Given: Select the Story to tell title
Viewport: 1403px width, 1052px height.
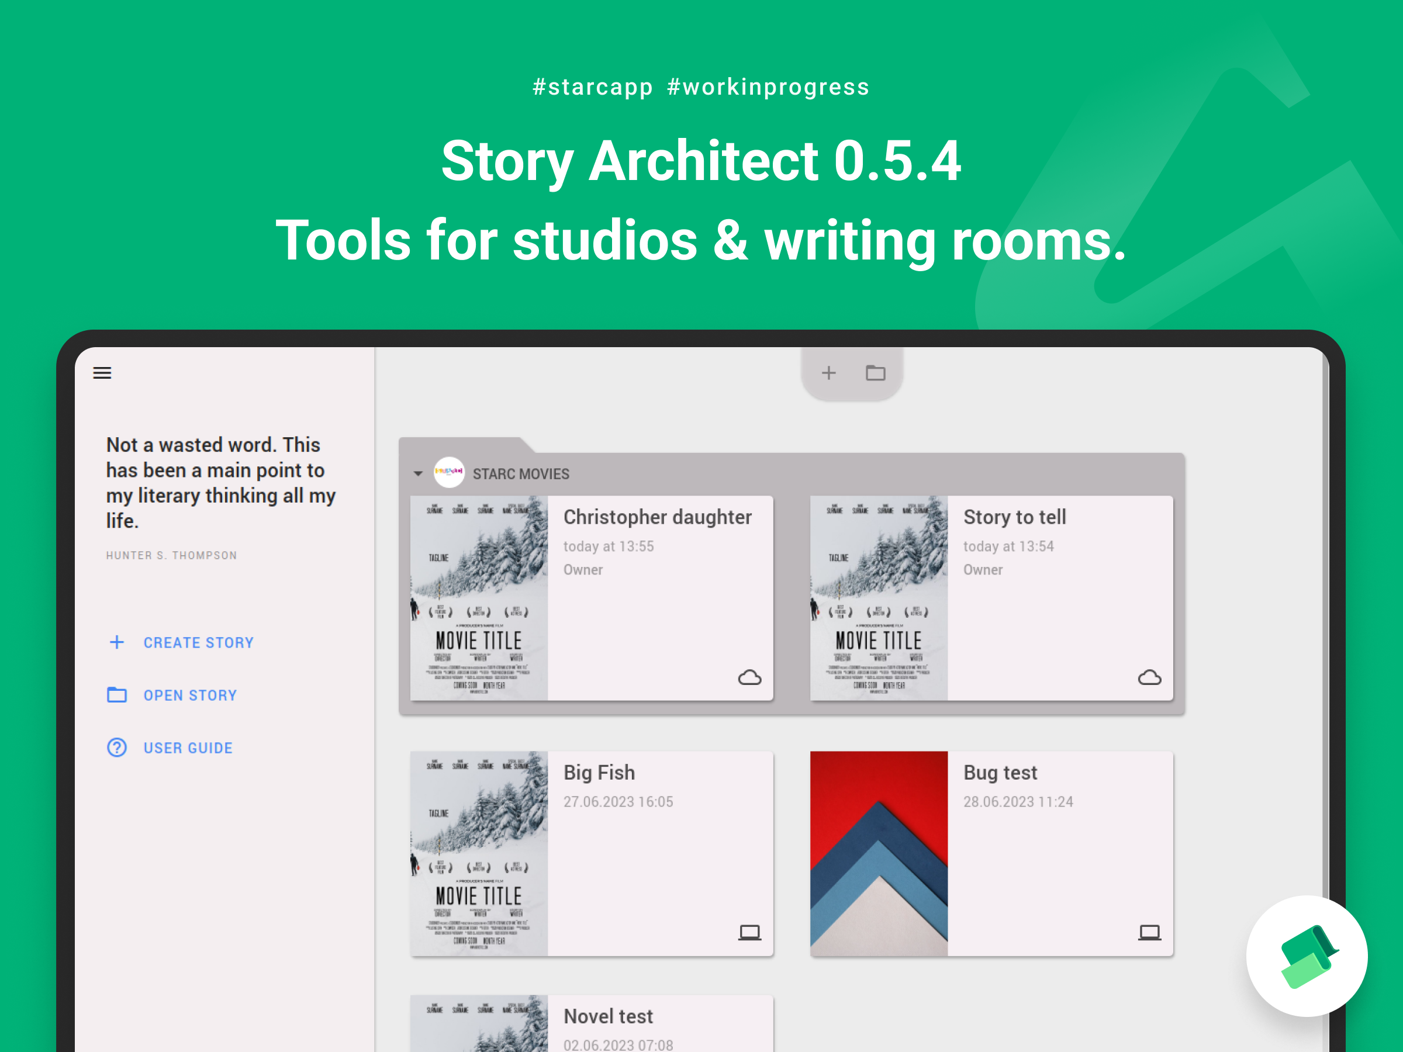Looking at the screenshot, I should tap(1015, 517).
